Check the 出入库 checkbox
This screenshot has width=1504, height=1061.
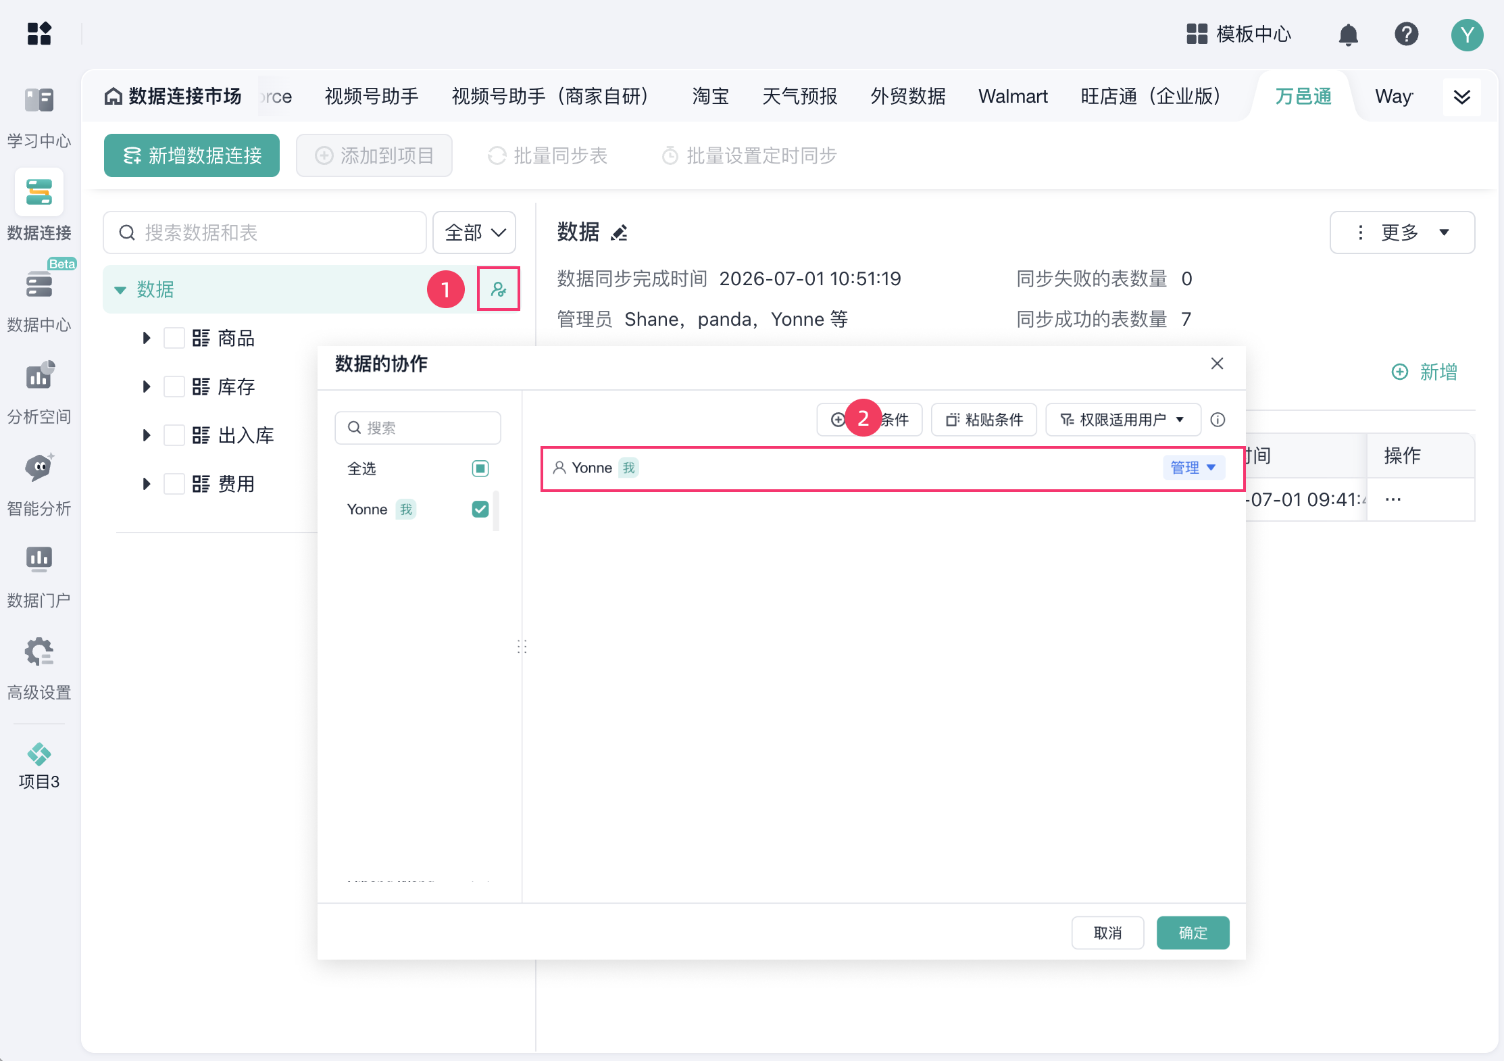coord(174,435)
